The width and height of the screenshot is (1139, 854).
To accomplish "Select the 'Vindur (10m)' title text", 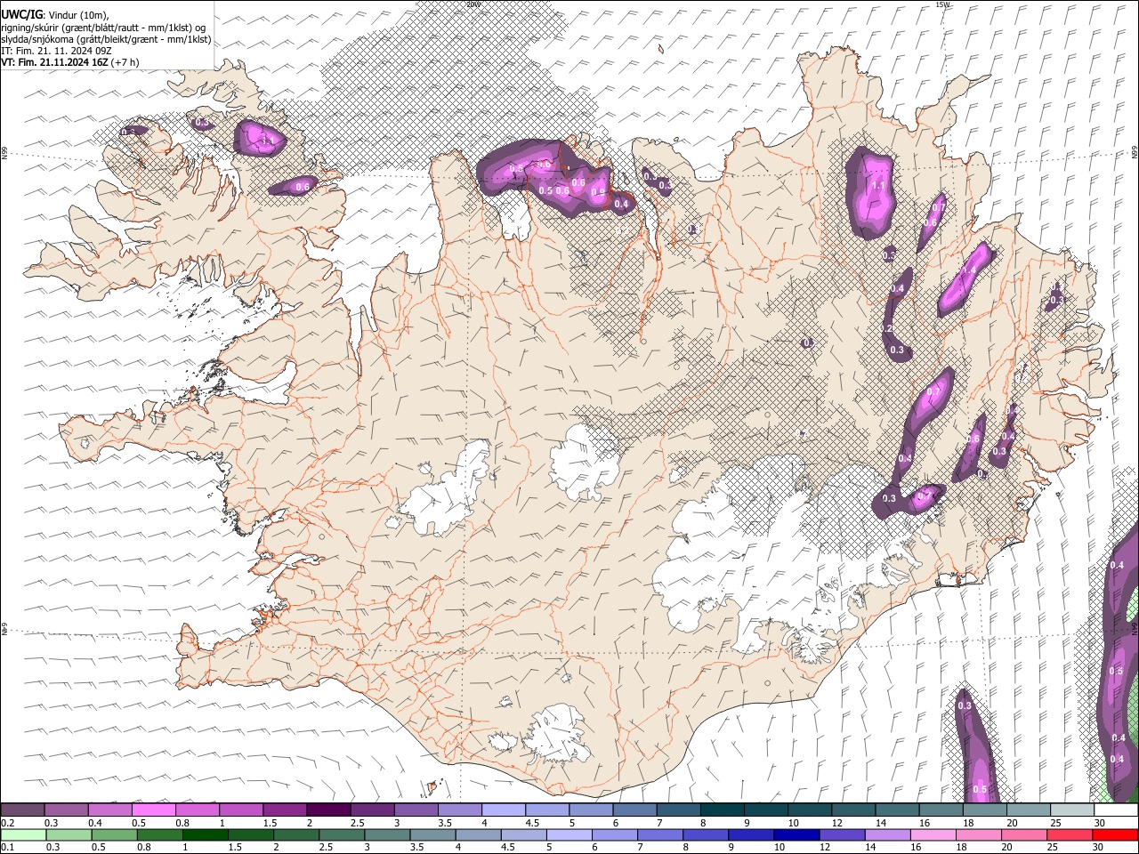I will (x=79, y=15).
